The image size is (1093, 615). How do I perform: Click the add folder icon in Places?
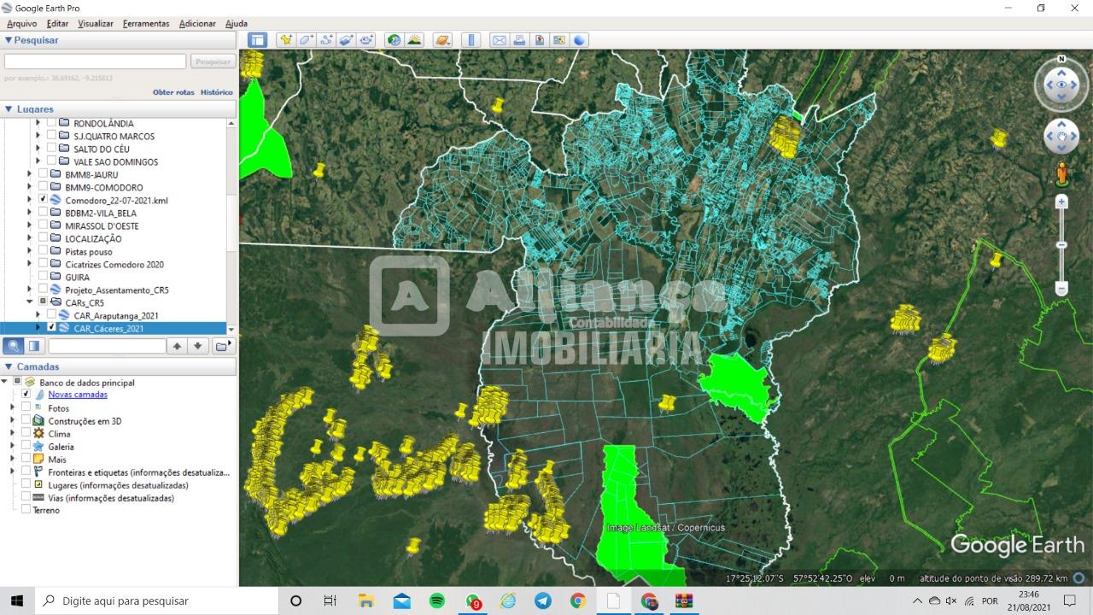click(x=222, y=346)
